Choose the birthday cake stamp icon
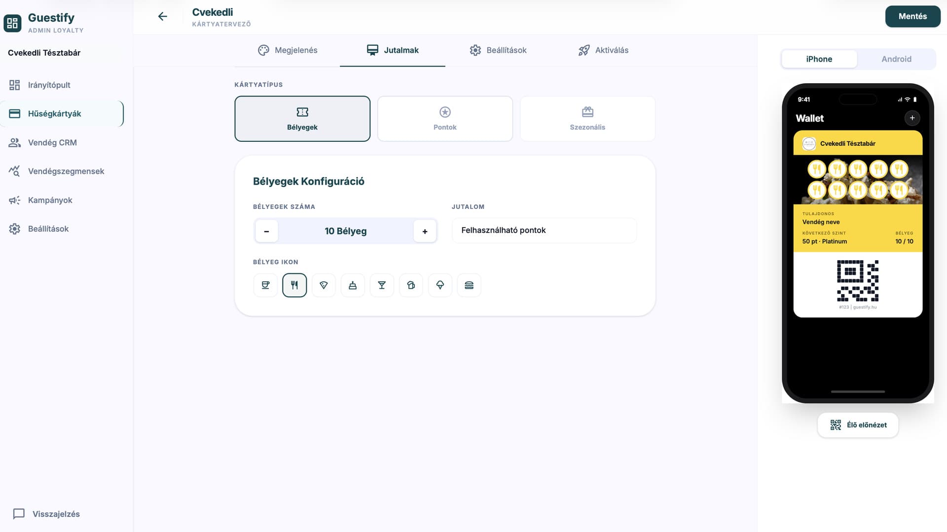 353,285
